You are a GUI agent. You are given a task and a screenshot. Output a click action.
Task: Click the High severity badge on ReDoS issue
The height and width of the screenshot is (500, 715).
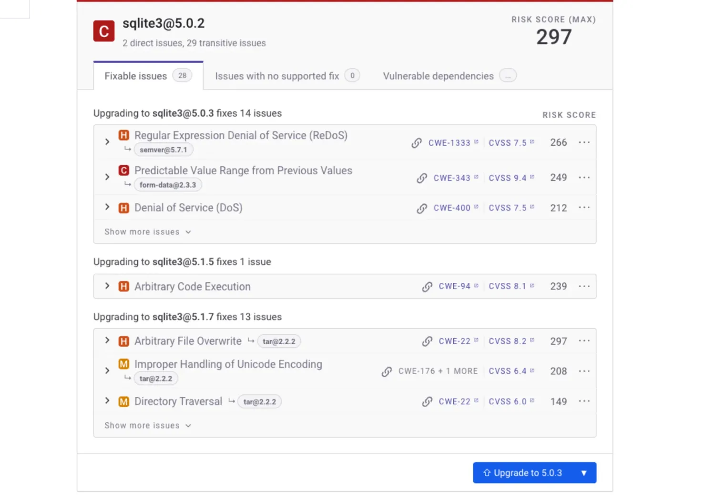point(124,135)
